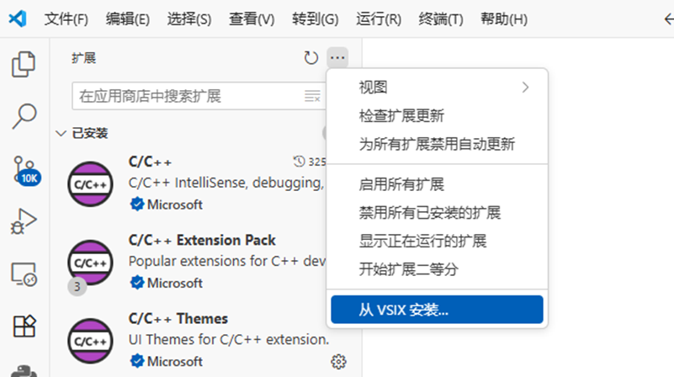Viewport: 674px width, 377px height.
Task: Open the Source Control view icon
Action: click(x=24, y=169)
